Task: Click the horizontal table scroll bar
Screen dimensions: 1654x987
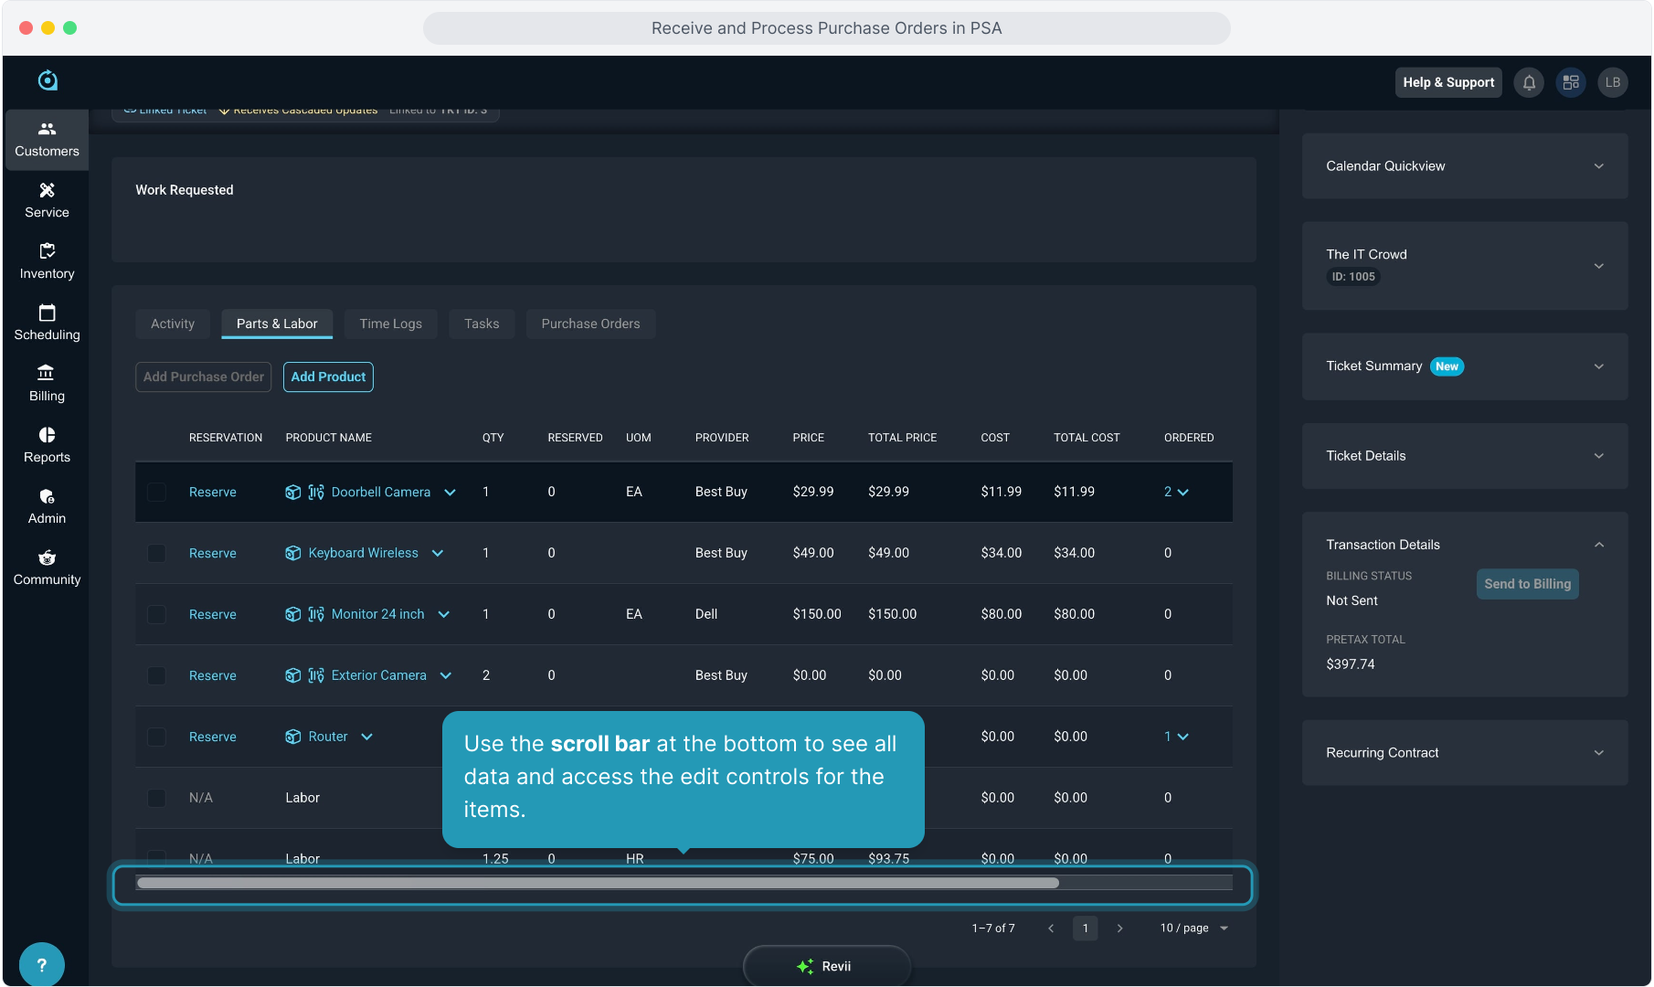Action: pyautogui.click(x=598, y=883)
